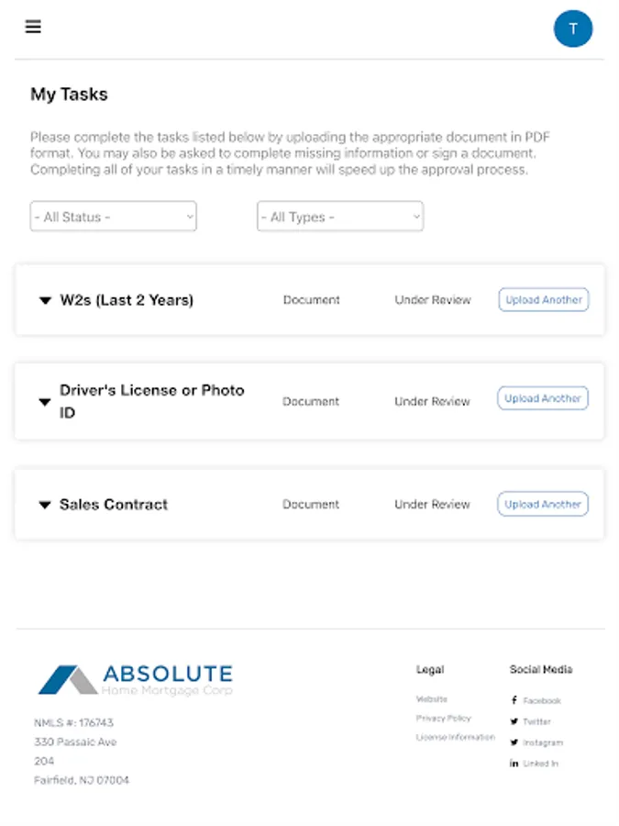Image resolution: width=619 pixels, height=826 pixels.
Task: Click the Absolute Home Mortgage logo
Action: 135,676
